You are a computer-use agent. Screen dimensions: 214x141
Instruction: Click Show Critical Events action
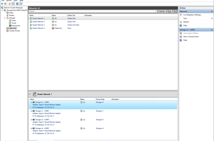191,37
